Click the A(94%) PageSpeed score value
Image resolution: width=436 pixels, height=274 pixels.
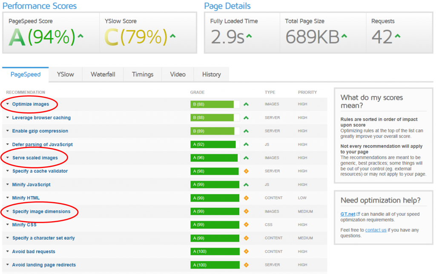pos(42,37)
